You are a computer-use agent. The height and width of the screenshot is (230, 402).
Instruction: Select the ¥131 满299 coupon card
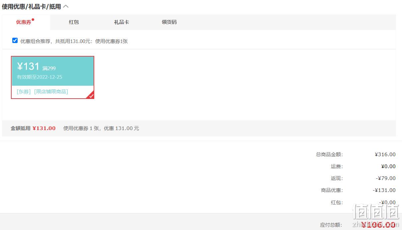(53, 77)
